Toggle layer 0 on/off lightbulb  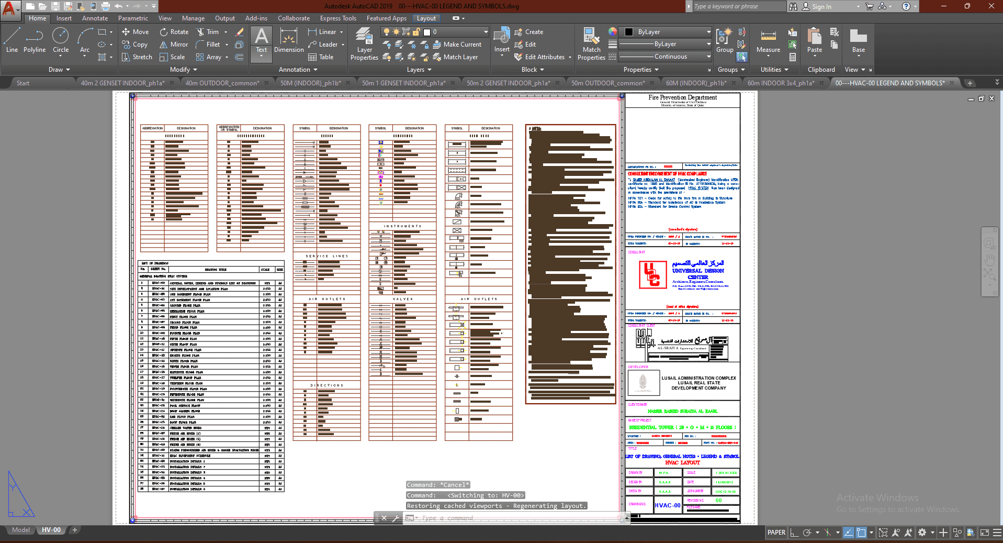387,32
